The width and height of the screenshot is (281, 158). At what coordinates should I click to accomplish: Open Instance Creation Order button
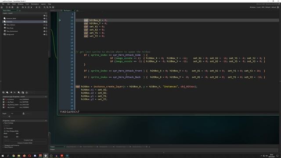point(25,143)
